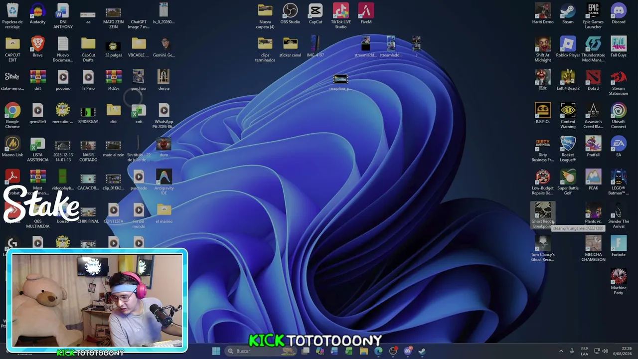
Task: Select the CAPCUT EDIT folder
Action: 12,49
